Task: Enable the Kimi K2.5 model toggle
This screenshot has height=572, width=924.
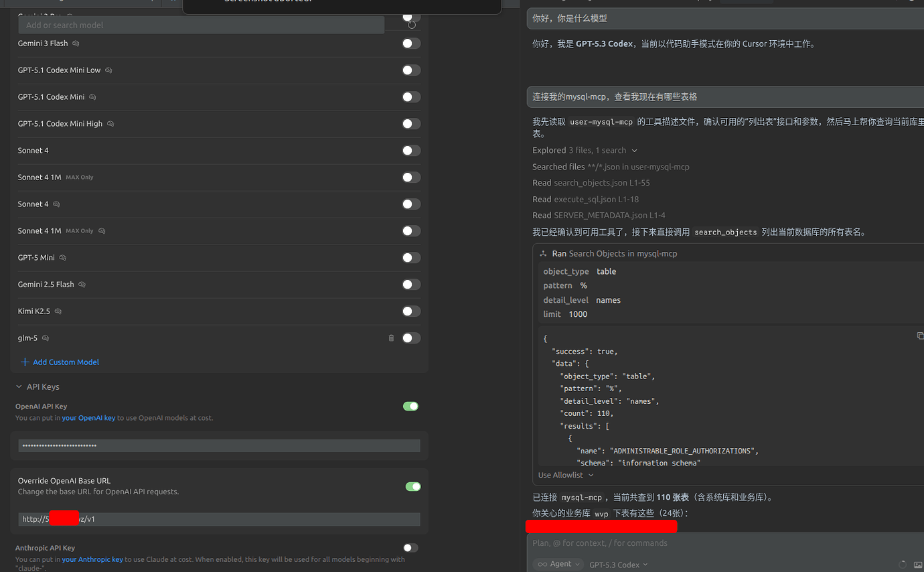Action: coord(411,311)
